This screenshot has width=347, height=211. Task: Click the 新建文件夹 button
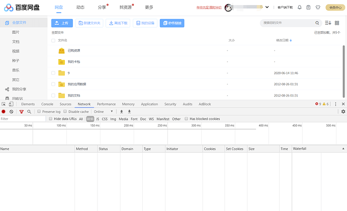pos(90,23)
